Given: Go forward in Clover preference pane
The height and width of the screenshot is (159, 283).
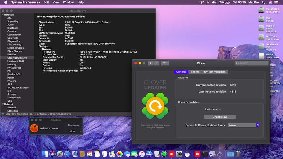Looking at the screenshot, I should tap(157, 63).
